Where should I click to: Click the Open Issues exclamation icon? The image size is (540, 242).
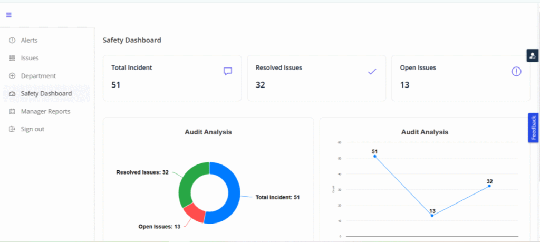[x=516, y=71]
